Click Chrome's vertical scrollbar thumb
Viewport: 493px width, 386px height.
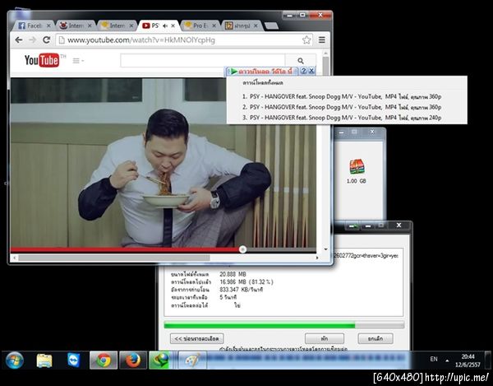point(325,66)
